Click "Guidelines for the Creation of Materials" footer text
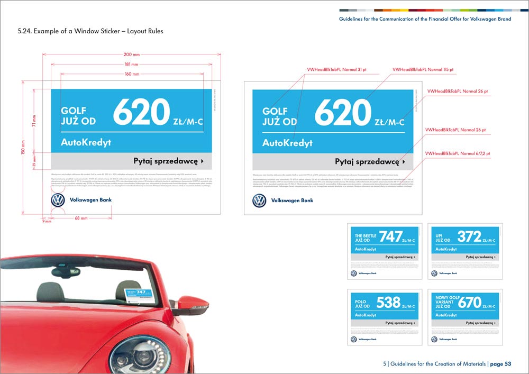The height and width of the screenshot is (374, 529). (x=438, y=364)
